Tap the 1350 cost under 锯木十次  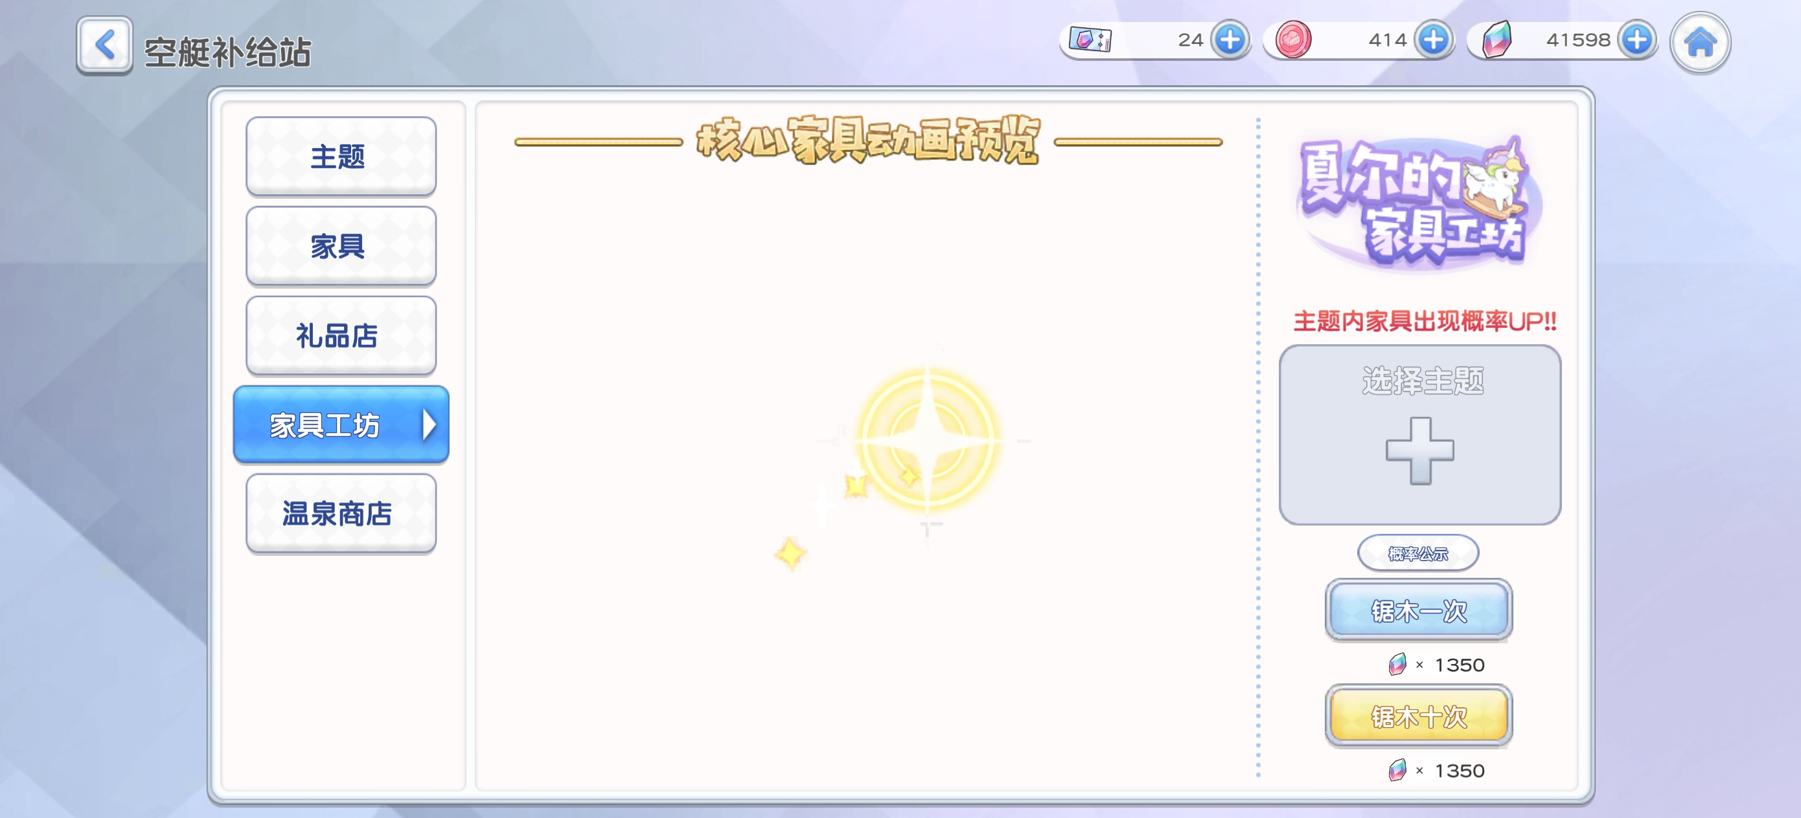coord(1459,771)
